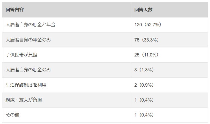Click the 年金 word in the first data row
The width and height of the screenshot is (210, 124).
[x=51, y=25]
